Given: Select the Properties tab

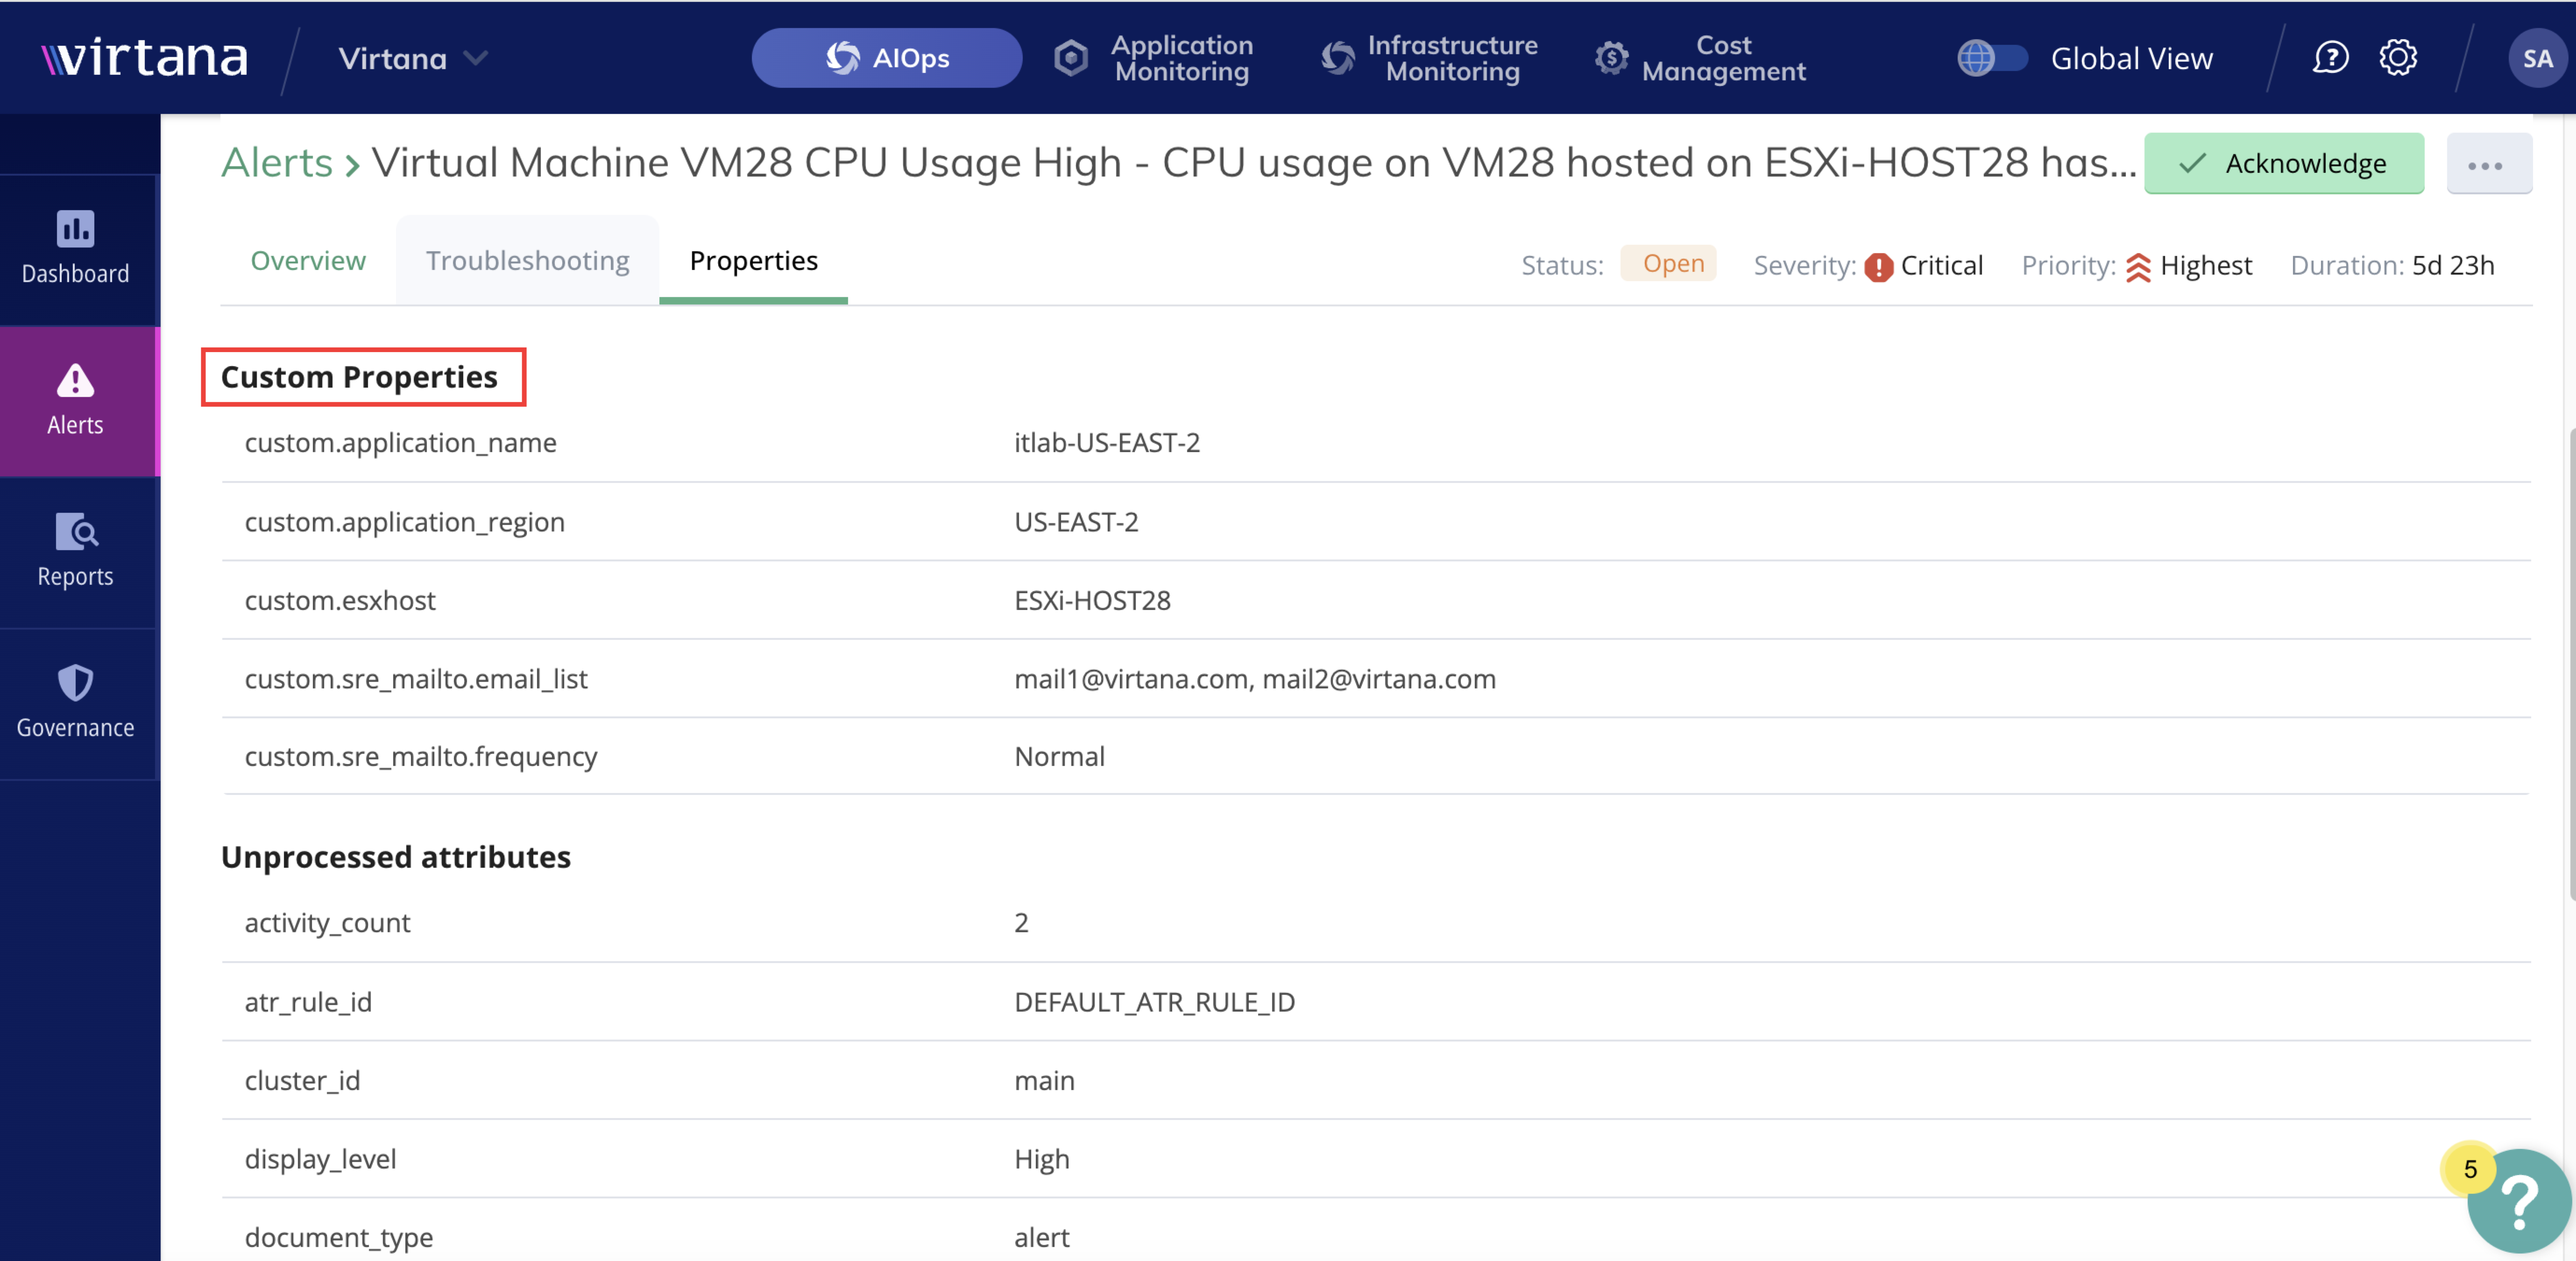Looking at the screenshot, I should [x=754, y=260].
